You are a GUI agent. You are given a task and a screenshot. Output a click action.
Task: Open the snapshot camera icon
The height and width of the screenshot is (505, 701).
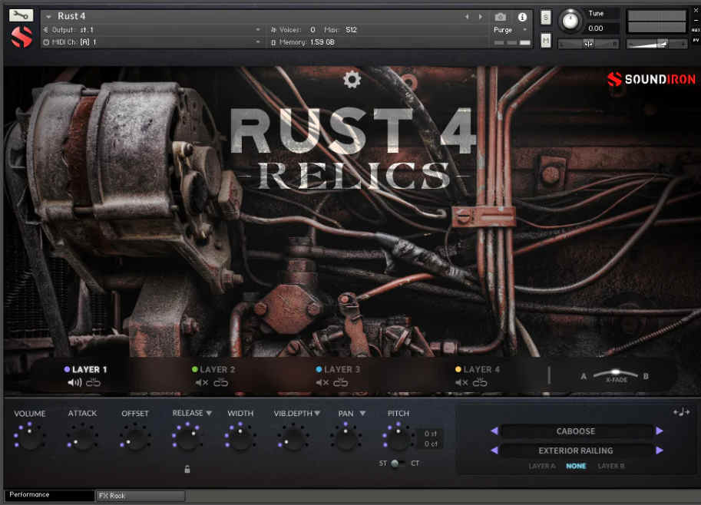tap(501, 16)
